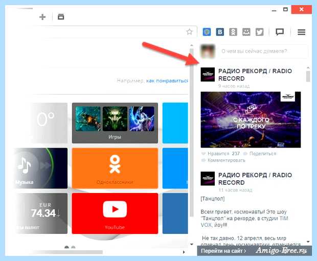Open the EUR 74.34 currency tile
The height and width of the screenshot is (261, 317).
[41, 213]
